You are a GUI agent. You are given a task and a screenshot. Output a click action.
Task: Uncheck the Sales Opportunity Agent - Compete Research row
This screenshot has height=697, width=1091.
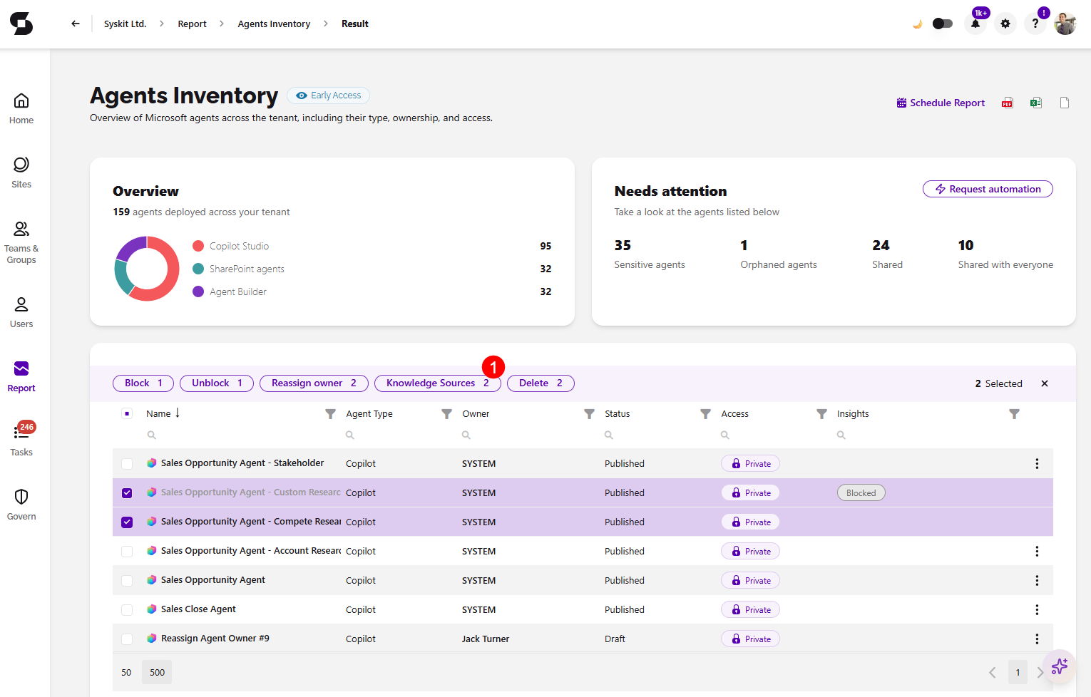point(127,522)
